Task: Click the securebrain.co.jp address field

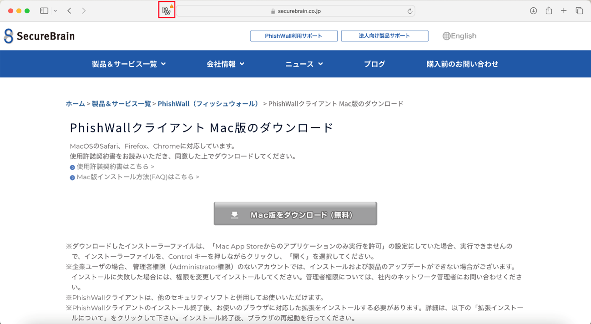Action: (296, 11)
